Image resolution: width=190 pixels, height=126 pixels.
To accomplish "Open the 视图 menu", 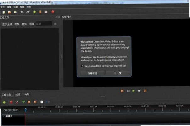I will click(22, 7).
